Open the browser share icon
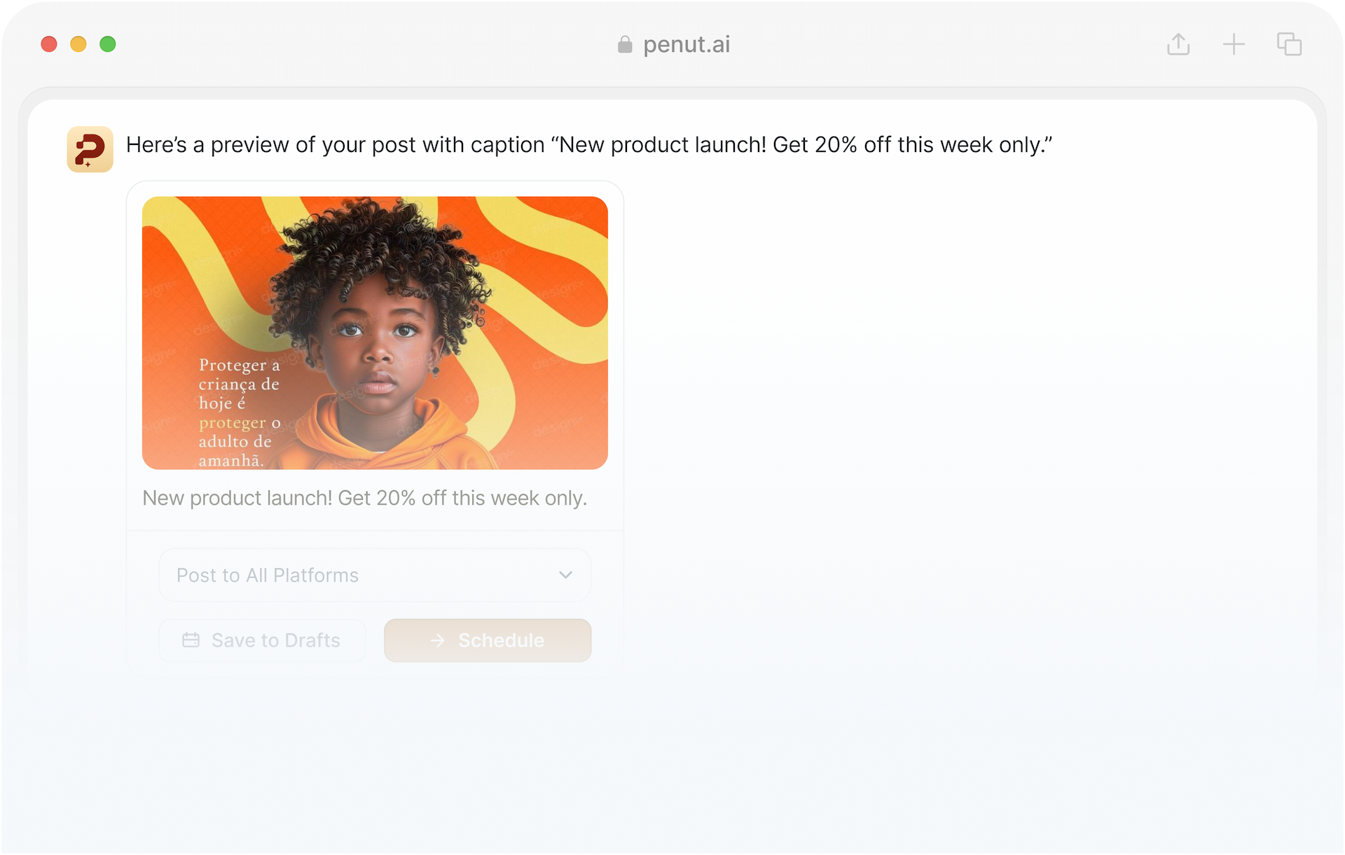 tap(1178, 44)
